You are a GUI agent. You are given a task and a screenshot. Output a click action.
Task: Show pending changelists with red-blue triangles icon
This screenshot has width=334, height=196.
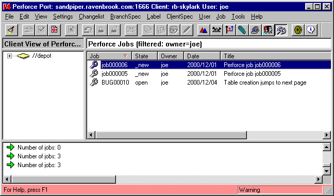coord(204,30)
